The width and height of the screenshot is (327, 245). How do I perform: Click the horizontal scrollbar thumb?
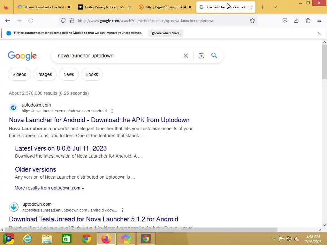click(141, 230)
